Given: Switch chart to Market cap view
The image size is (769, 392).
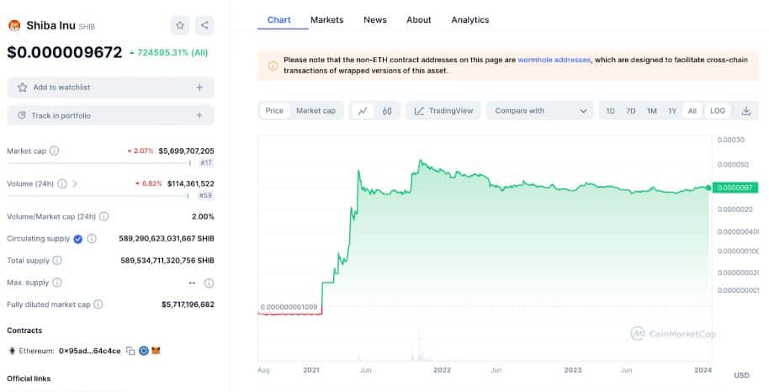Looking at the screenshot, I should (316, 111).
